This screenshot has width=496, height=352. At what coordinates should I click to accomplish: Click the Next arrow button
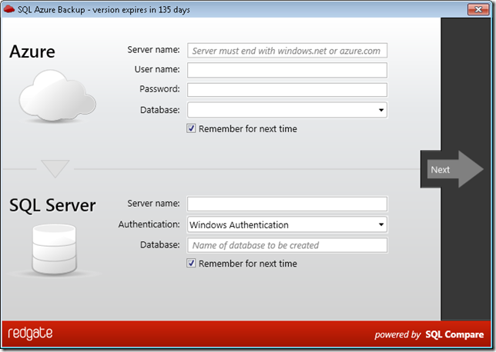tap(455, 169)
